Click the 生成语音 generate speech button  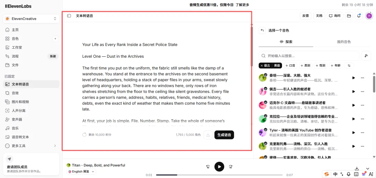click(224, 135)
